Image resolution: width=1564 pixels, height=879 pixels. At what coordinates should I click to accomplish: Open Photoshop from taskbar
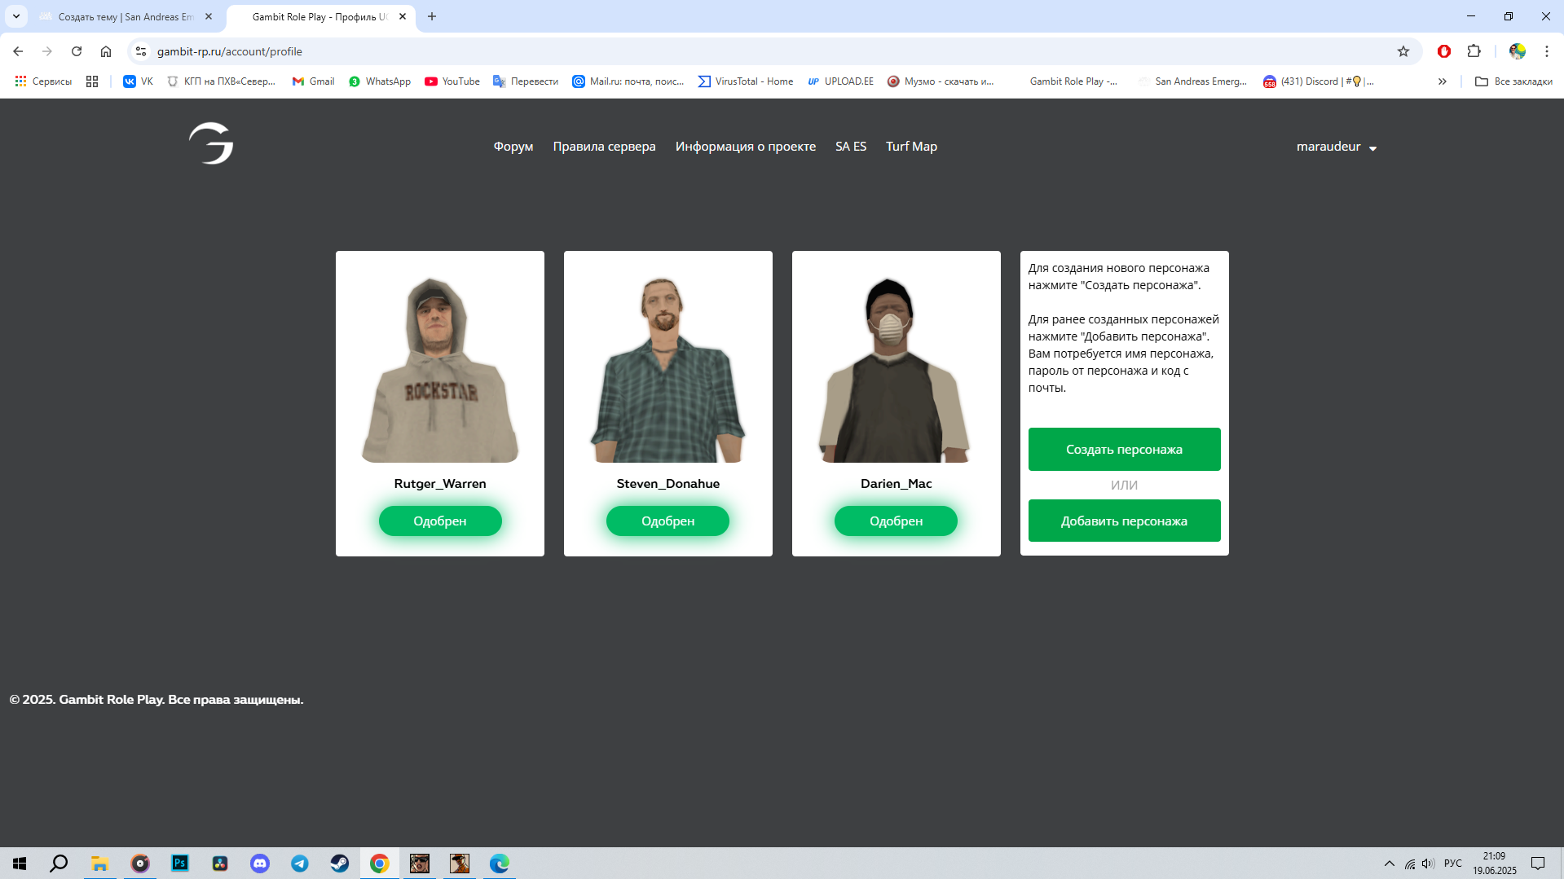click(x=179, y=864)
